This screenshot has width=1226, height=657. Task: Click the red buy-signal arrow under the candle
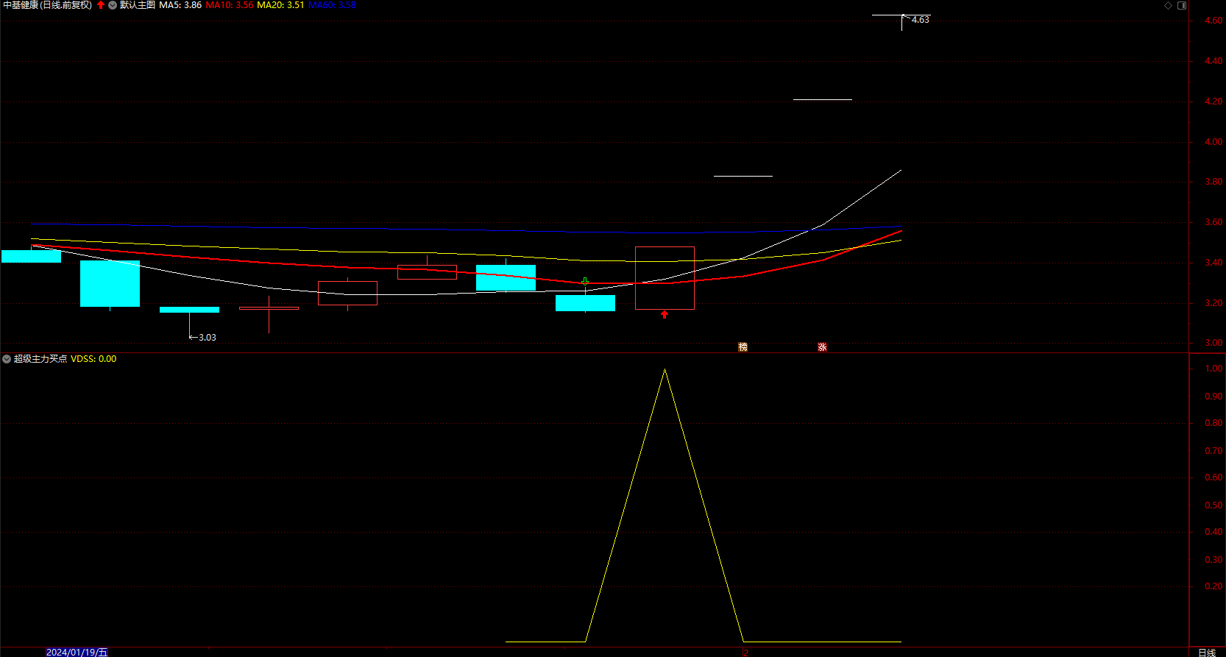(665, 315)
